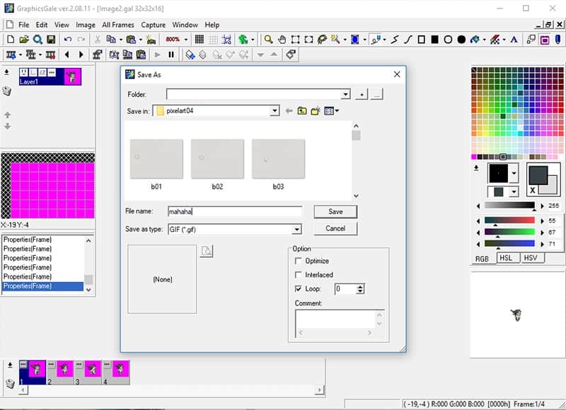Viewport: 566px width, 410px height.
Task: Expand the secondary dark color dropdown
Action: point(514,192)
